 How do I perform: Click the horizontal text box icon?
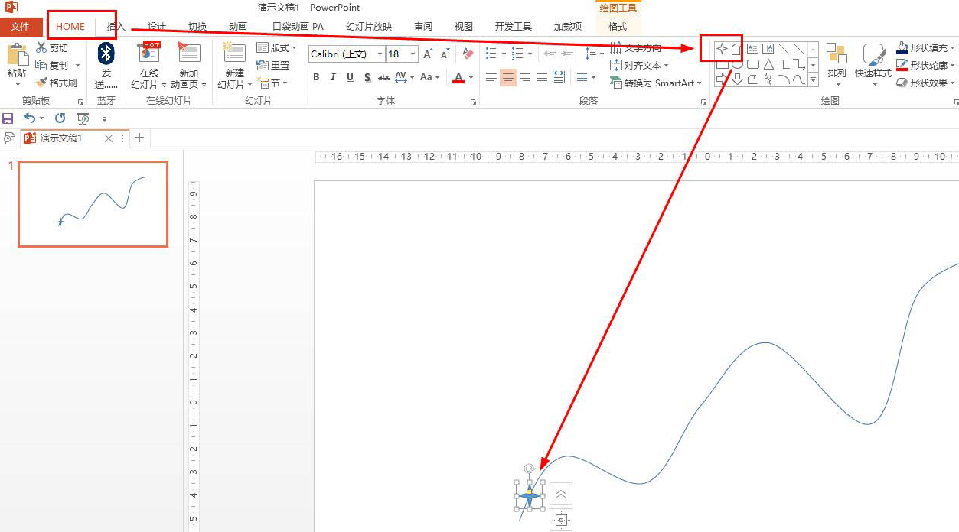753,48
